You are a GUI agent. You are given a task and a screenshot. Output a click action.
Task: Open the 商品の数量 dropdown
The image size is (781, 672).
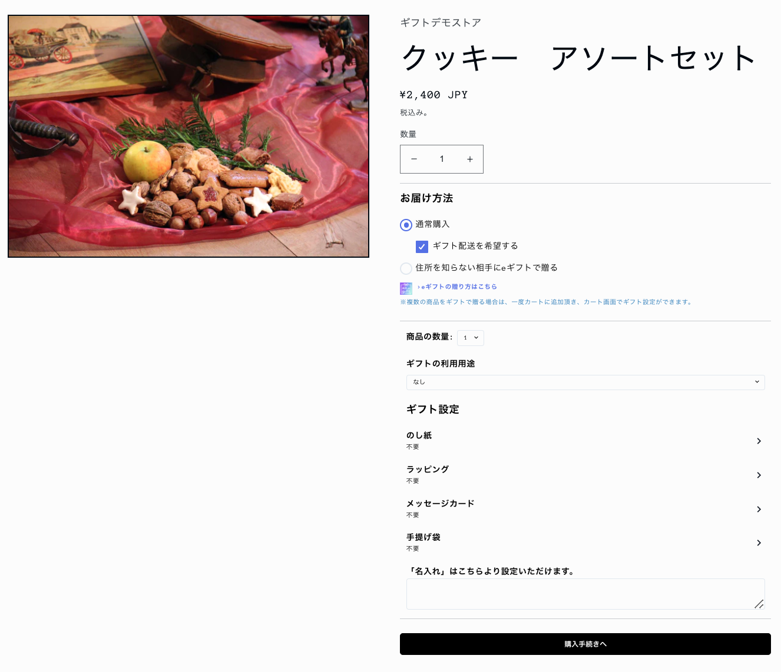(471, 338)
